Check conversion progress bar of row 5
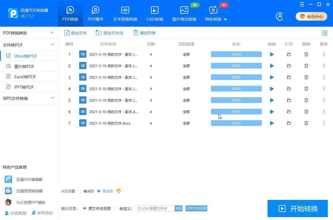This screenshot has width=333, height=220. tap(236, 100)
